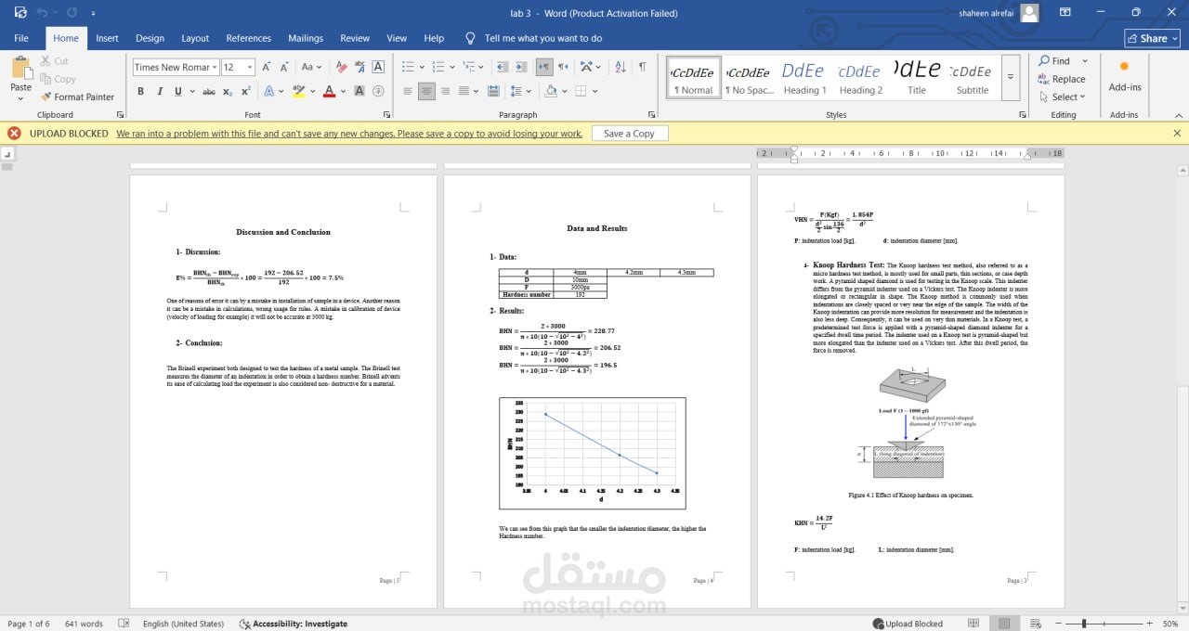
Task: Apply superscript formatting
Action: (x=245, y=91)
